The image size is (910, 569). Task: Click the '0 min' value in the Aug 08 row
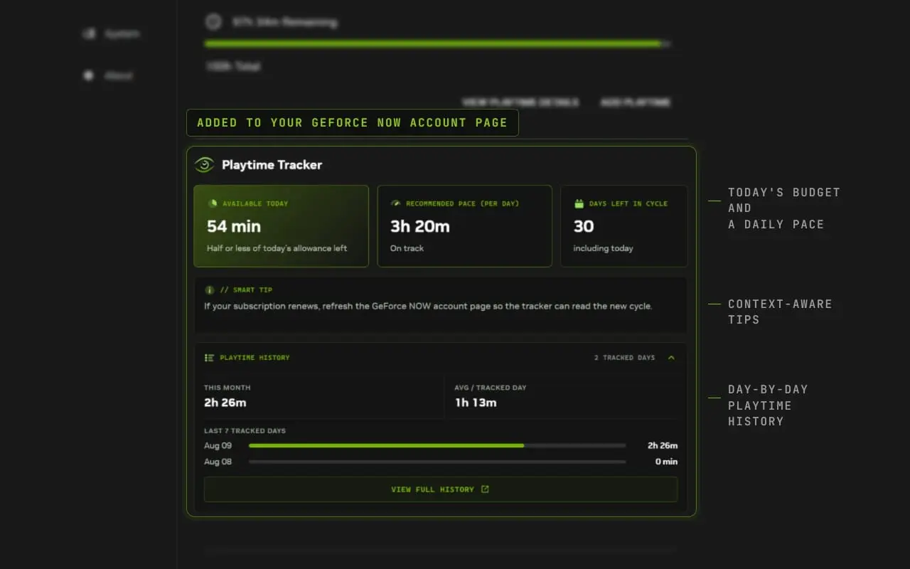pos(666,462)
